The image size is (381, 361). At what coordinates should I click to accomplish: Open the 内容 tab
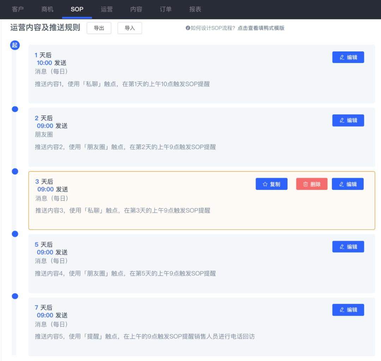tap(136, 10)
